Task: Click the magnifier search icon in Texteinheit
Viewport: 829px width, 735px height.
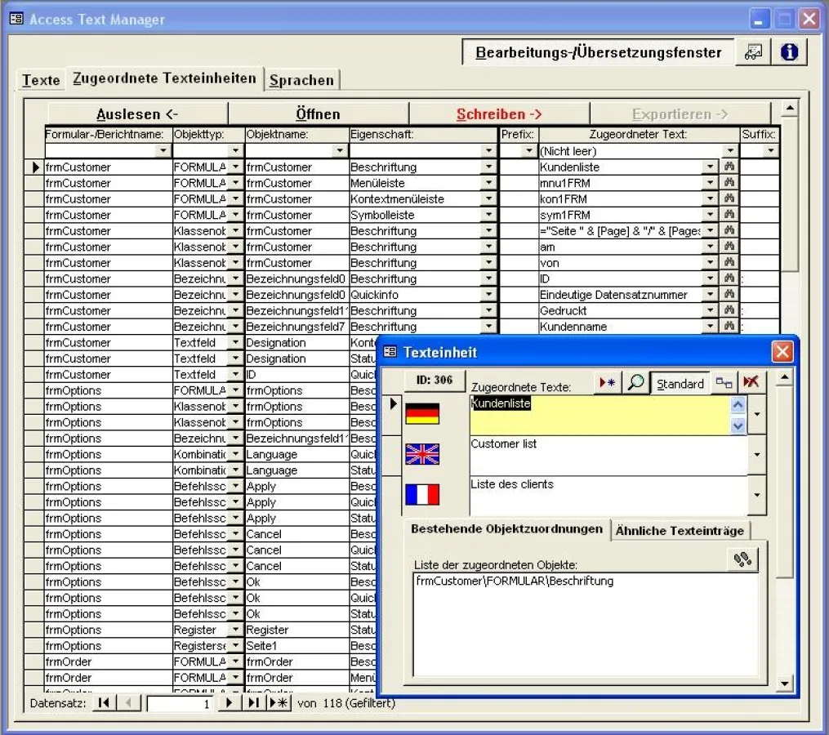Action: point(635,383)
